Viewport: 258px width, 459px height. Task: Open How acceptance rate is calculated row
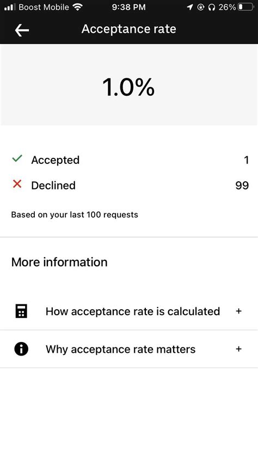coord(129,311)
